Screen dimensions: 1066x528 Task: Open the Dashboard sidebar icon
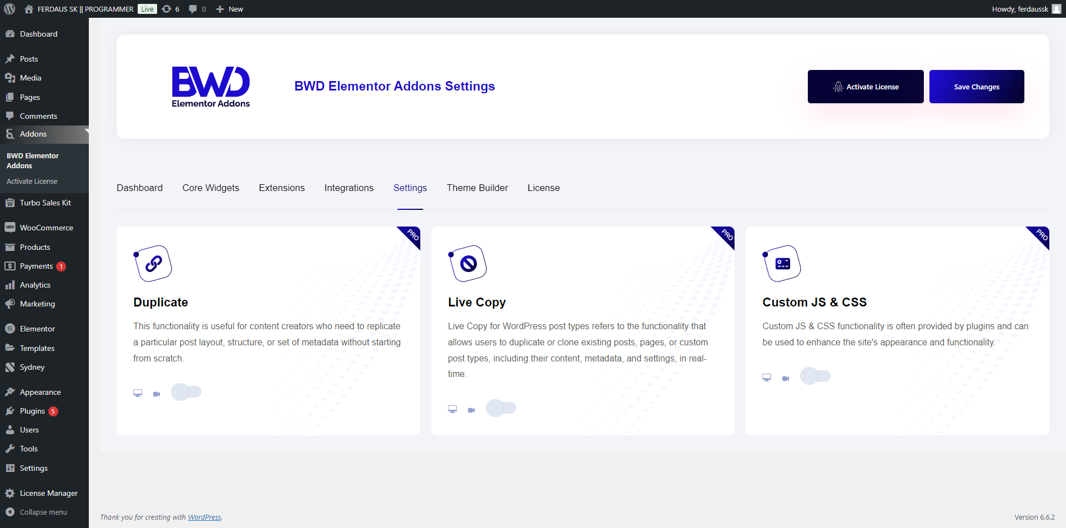coord(10,34)
